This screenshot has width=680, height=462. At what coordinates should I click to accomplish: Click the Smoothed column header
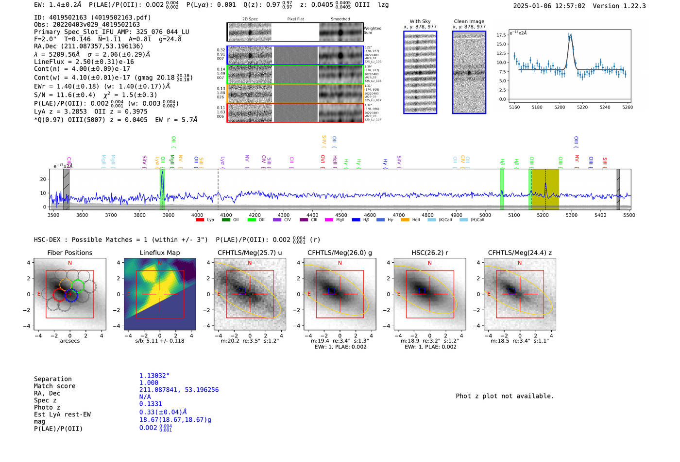click(340, 19)
